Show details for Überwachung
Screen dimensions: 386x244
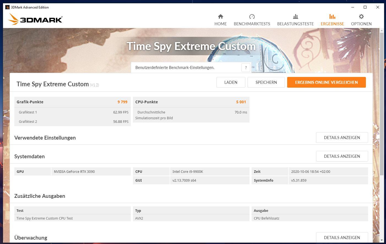coord(342,237)
